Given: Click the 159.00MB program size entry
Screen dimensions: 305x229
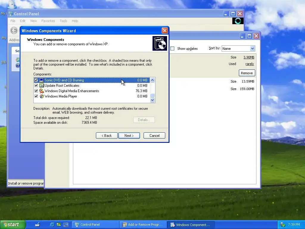Looking at the screenshot, I should (247, 89).
